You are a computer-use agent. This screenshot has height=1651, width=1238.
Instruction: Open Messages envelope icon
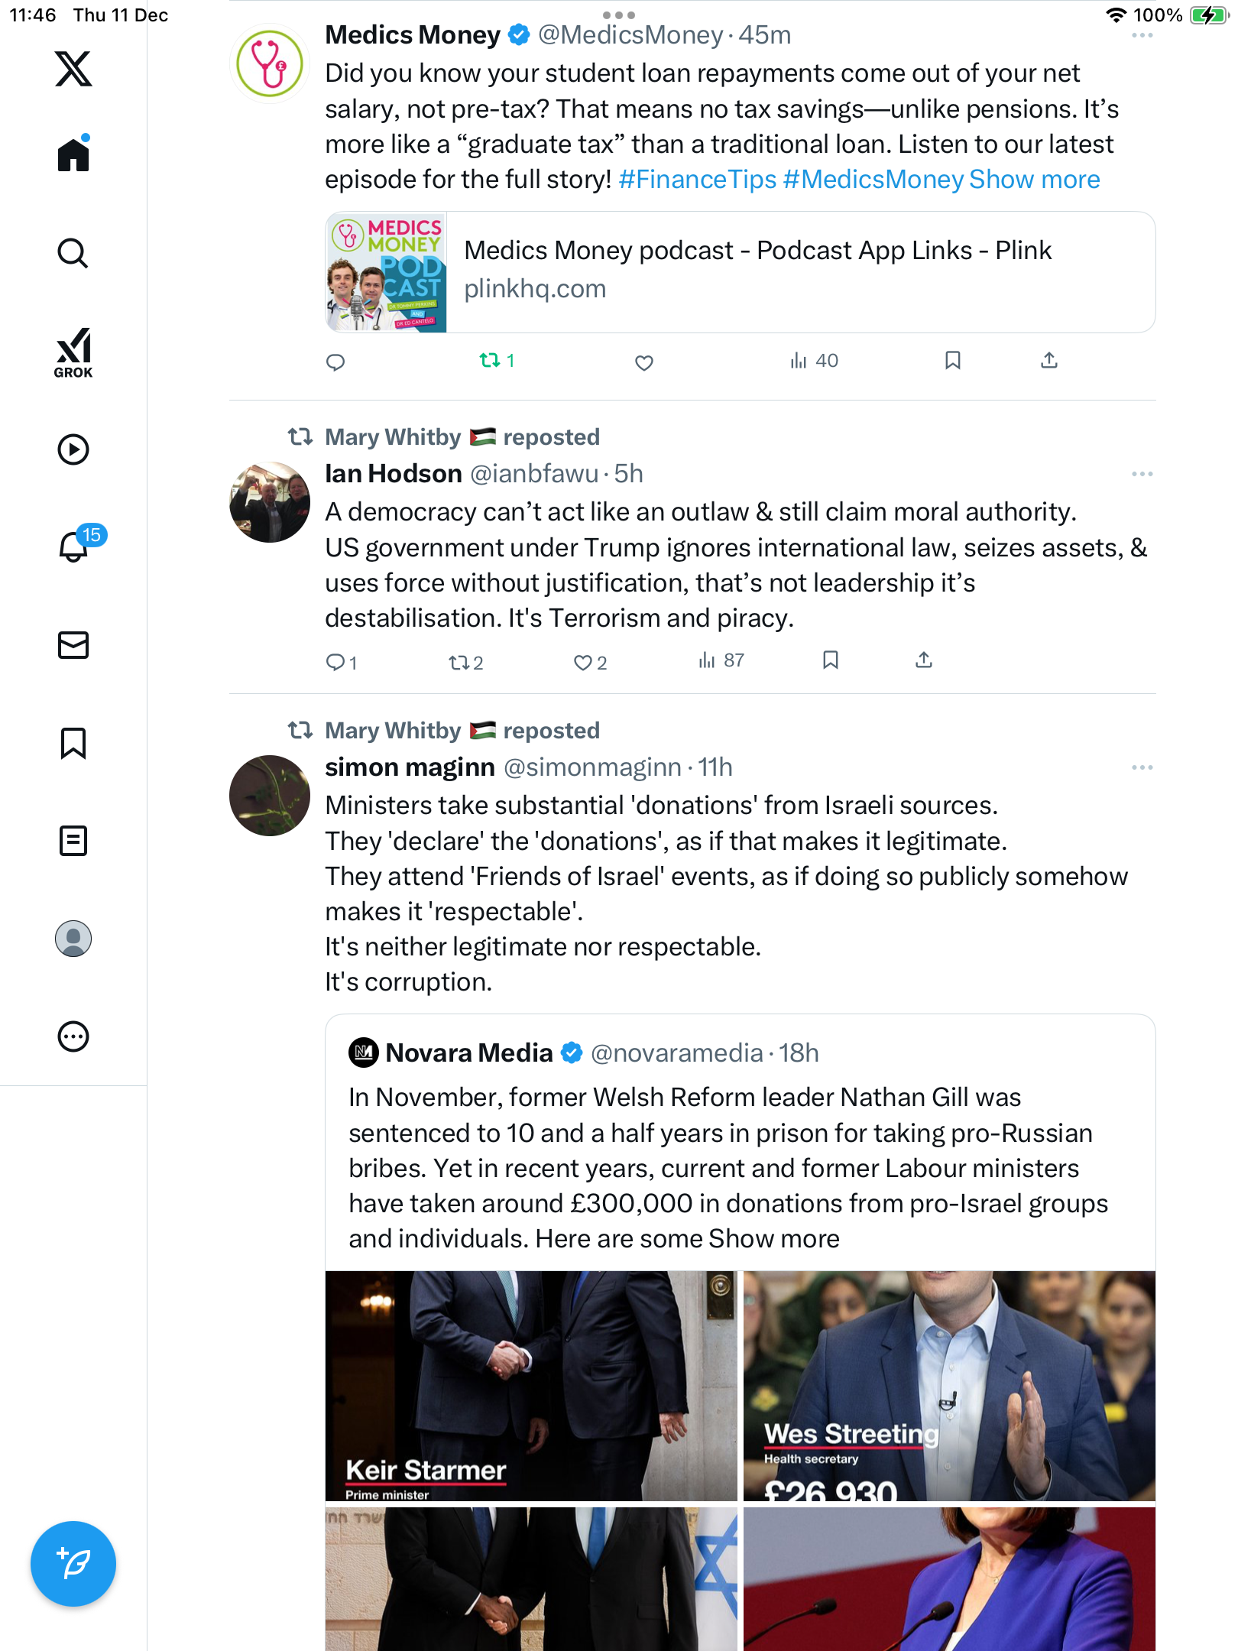click(x=73, y=645)
